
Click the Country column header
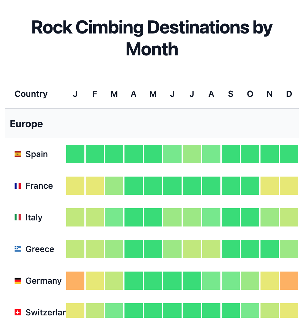[x=31, y=94]
